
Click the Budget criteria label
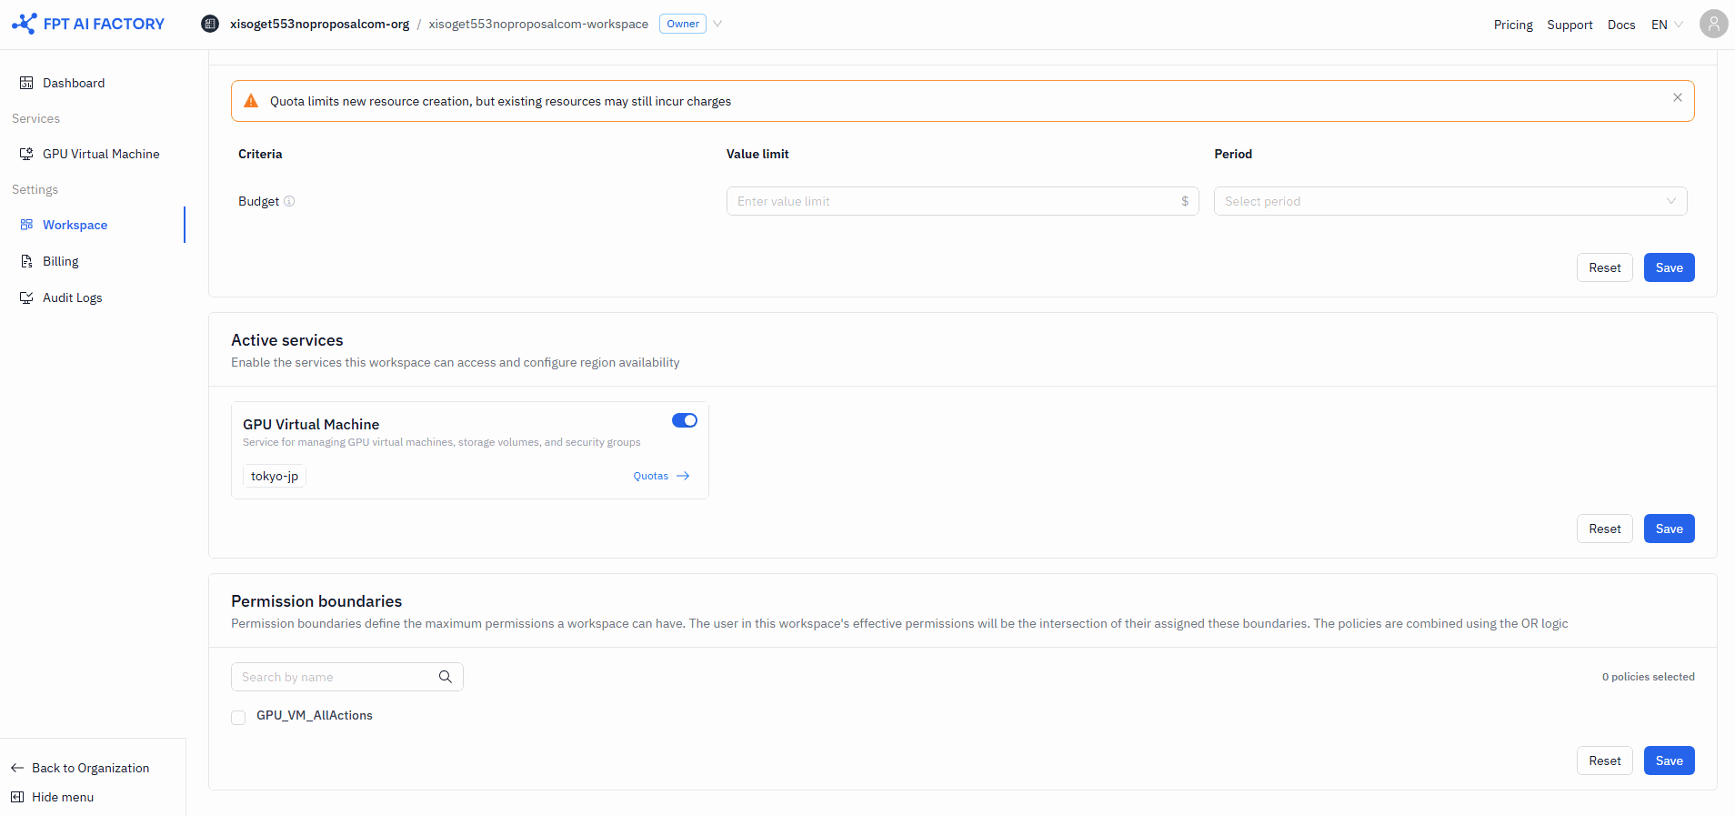coord(258,201)
